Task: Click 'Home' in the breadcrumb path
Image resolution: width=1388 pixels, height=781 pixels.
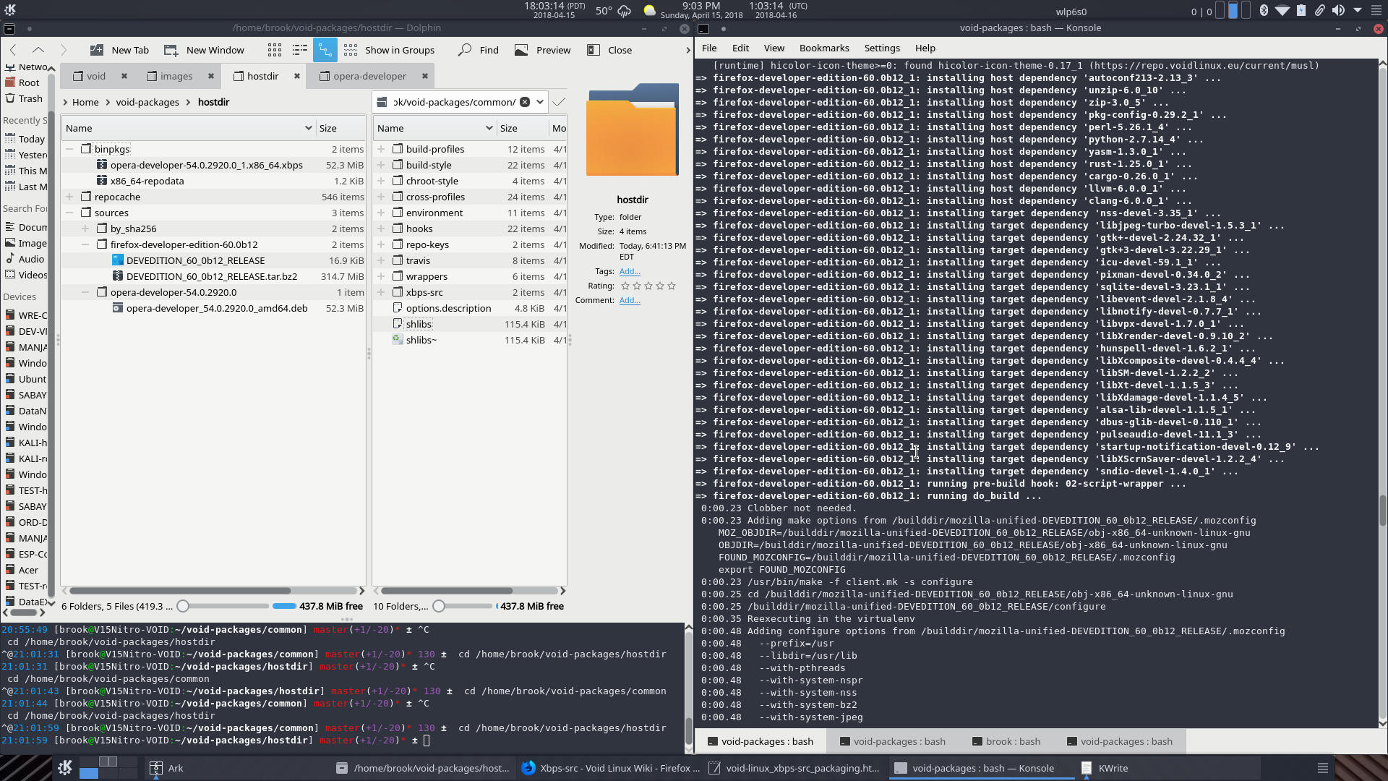Action: [85, 102]
